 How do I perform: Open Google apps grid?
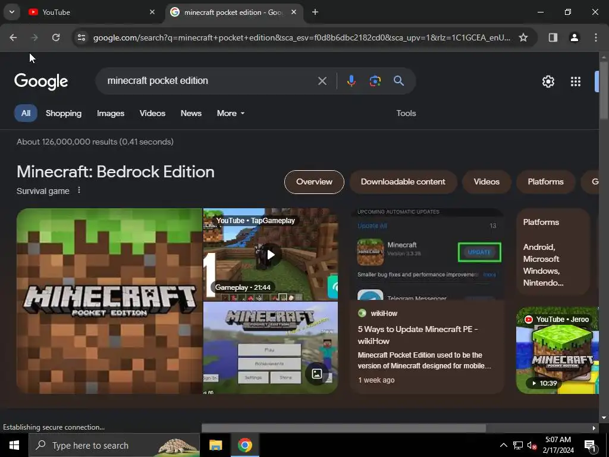(576, 82)
